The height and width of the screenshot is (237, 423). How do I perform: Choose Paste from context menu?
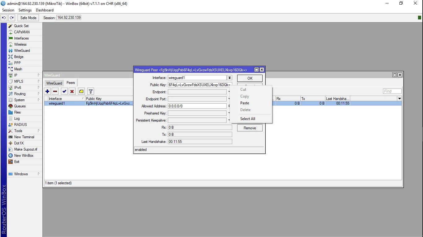click(x=245, y=103)
